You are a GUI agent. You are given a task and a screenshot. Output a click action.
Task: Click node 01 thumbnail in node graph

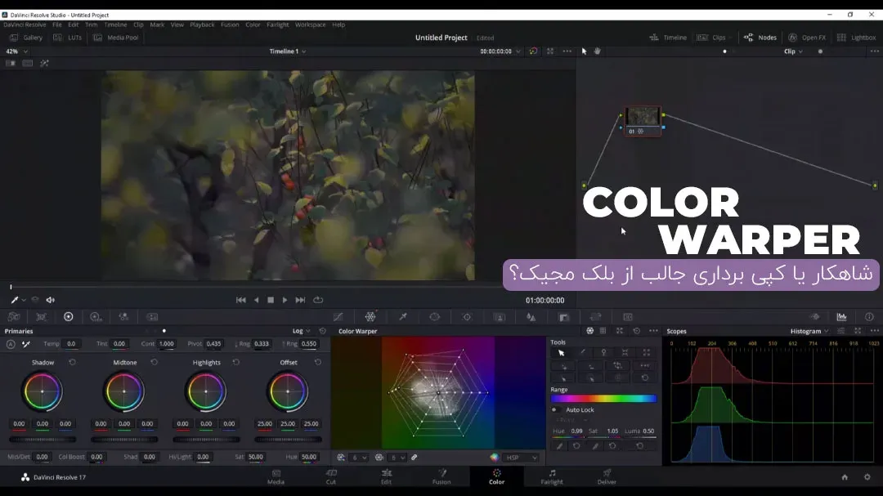click(643, 117)
